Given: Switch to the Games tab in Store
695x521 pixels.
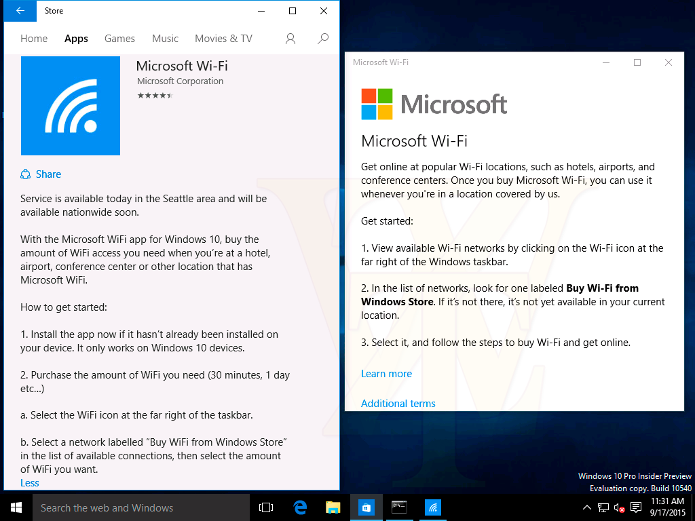Looking at the screenshot, I should pos(119,39).
